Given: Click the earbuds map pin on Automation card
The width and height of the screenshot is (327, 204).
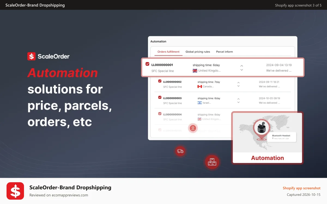Looking at the screenshot, I should coord(262,129).
